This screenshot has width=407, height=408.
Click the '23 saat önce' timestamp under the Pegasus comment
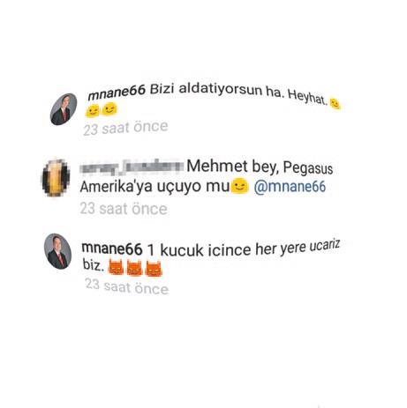(124, 209)
